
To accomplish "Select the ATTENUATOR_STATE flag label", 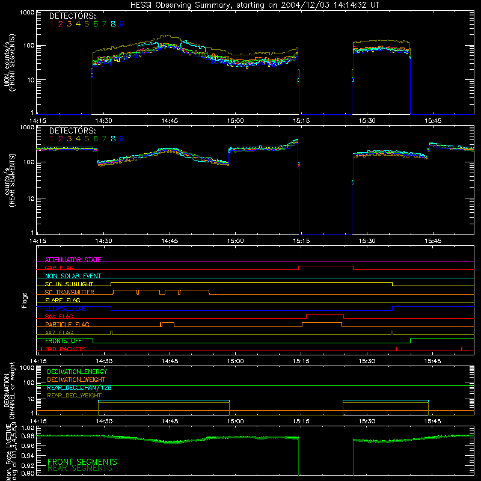I will click(73, 260).
